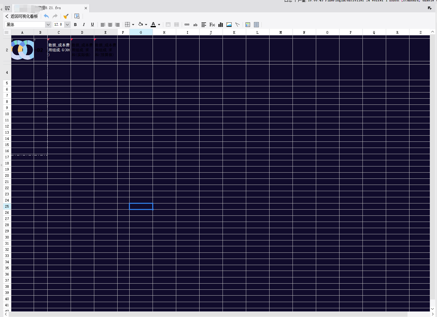Viewport: 437px width, 317px height.
Task: Align text center
Action: pyautogui.click(x=110, y=25)
